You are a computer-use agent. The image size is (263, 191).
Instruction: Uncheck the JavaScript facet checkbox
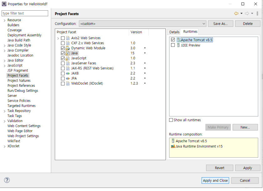tap(63, 58)
